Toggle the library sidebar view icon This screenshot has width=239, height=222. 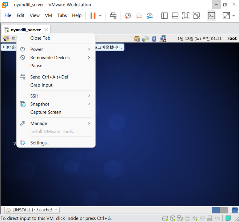click(x=164, y=15)
